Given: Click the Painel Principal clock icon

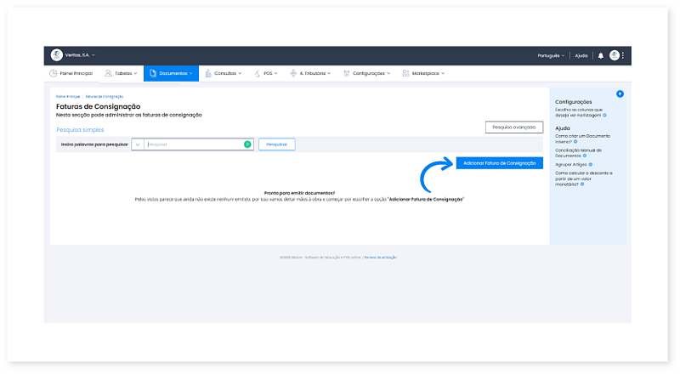Looking at the screenshot, I should (53, 74).
